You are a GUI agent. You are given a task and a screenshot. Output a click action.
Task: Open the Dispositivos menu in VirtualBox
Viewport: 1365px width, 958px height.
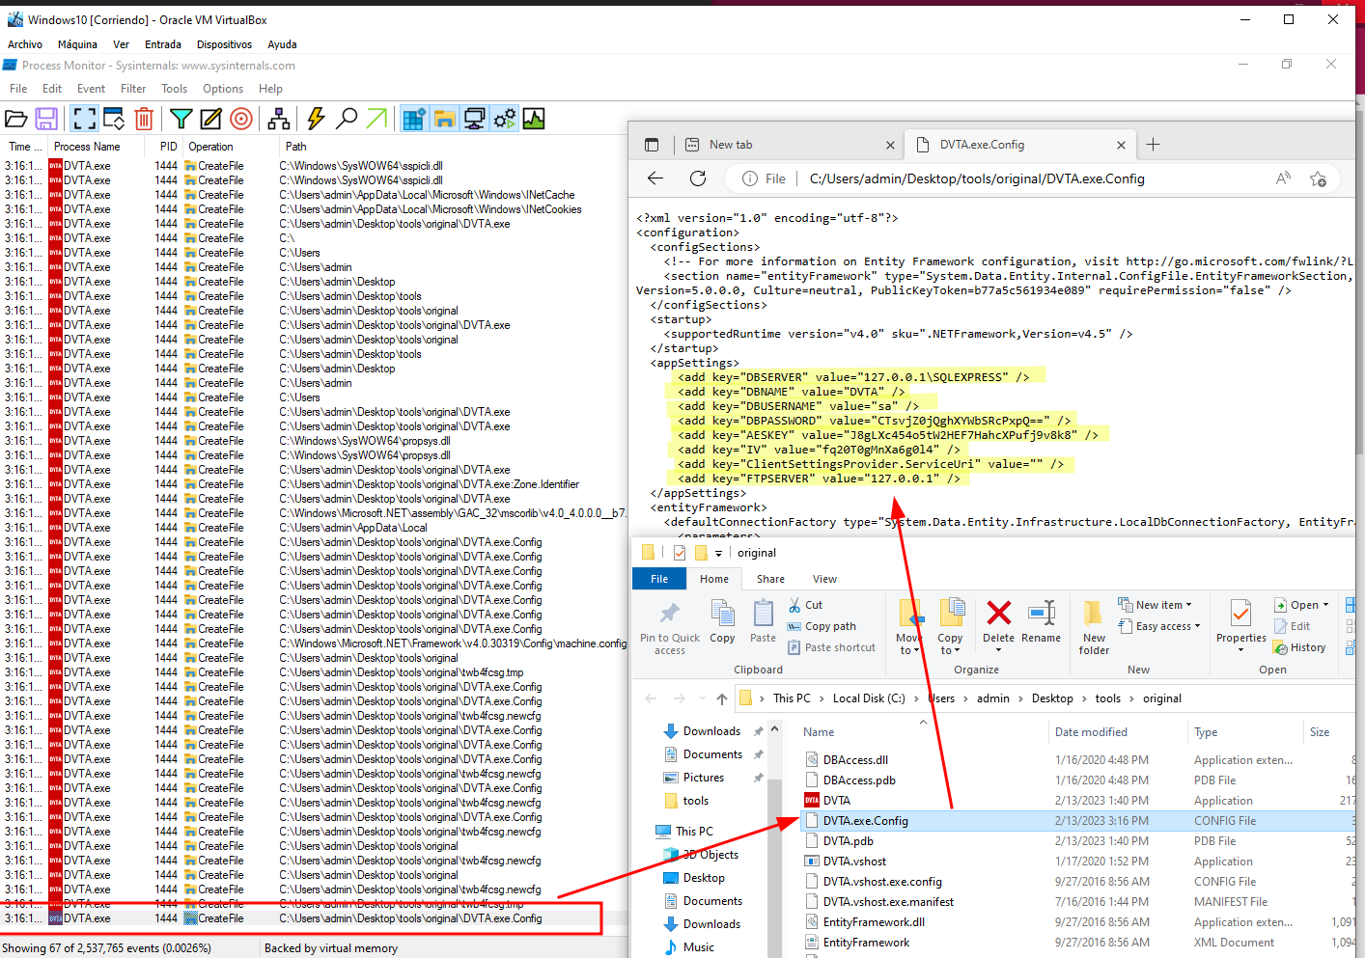224,44
